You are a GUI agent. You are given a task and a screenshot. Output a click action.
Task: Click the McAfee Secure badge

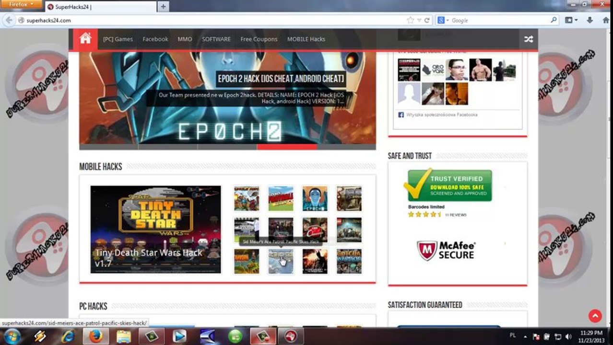pyautogui.click(x=446, y=250)
